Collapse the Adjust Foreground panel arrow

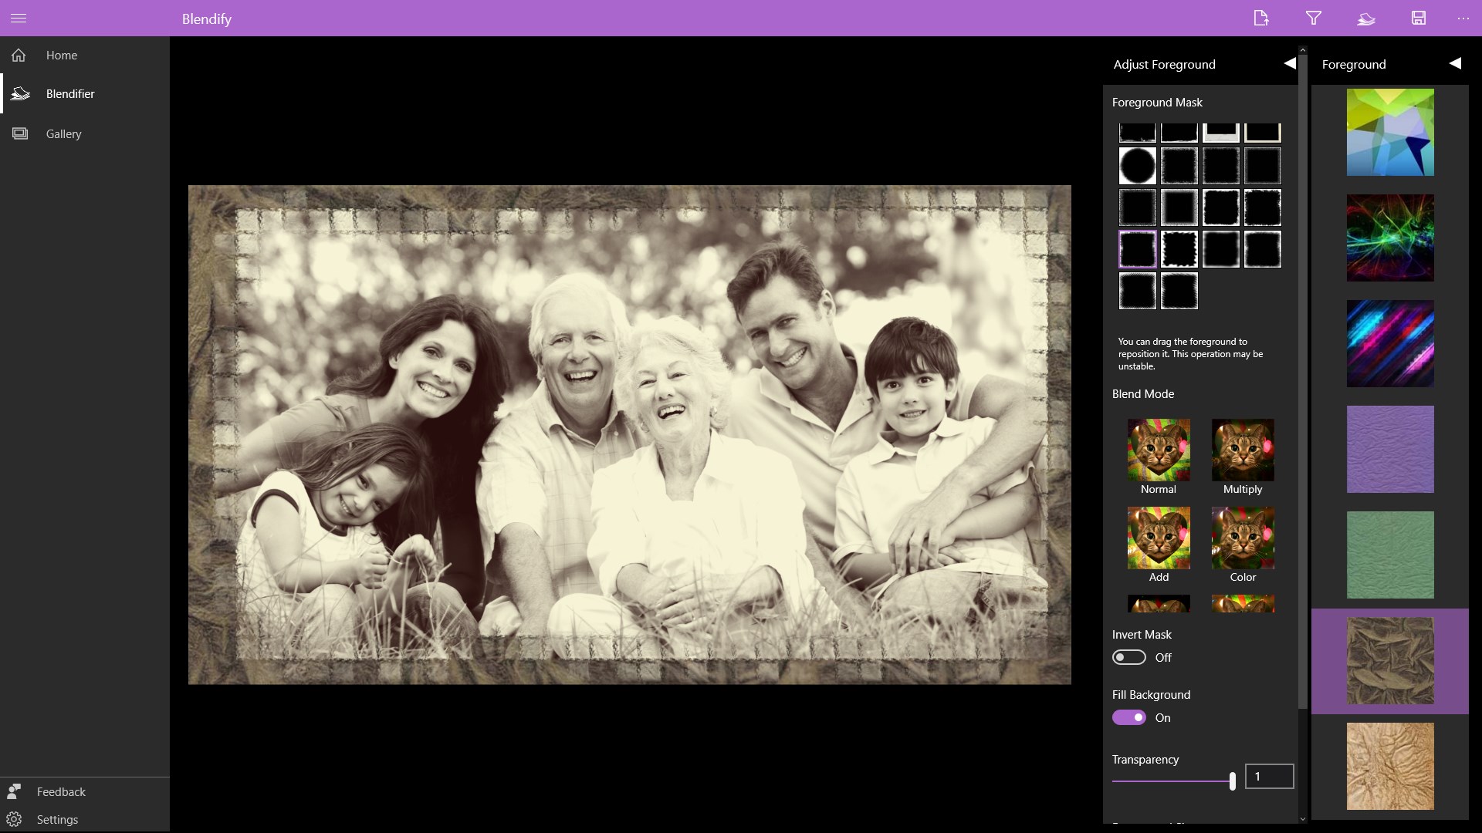(x=1289, y=63)
